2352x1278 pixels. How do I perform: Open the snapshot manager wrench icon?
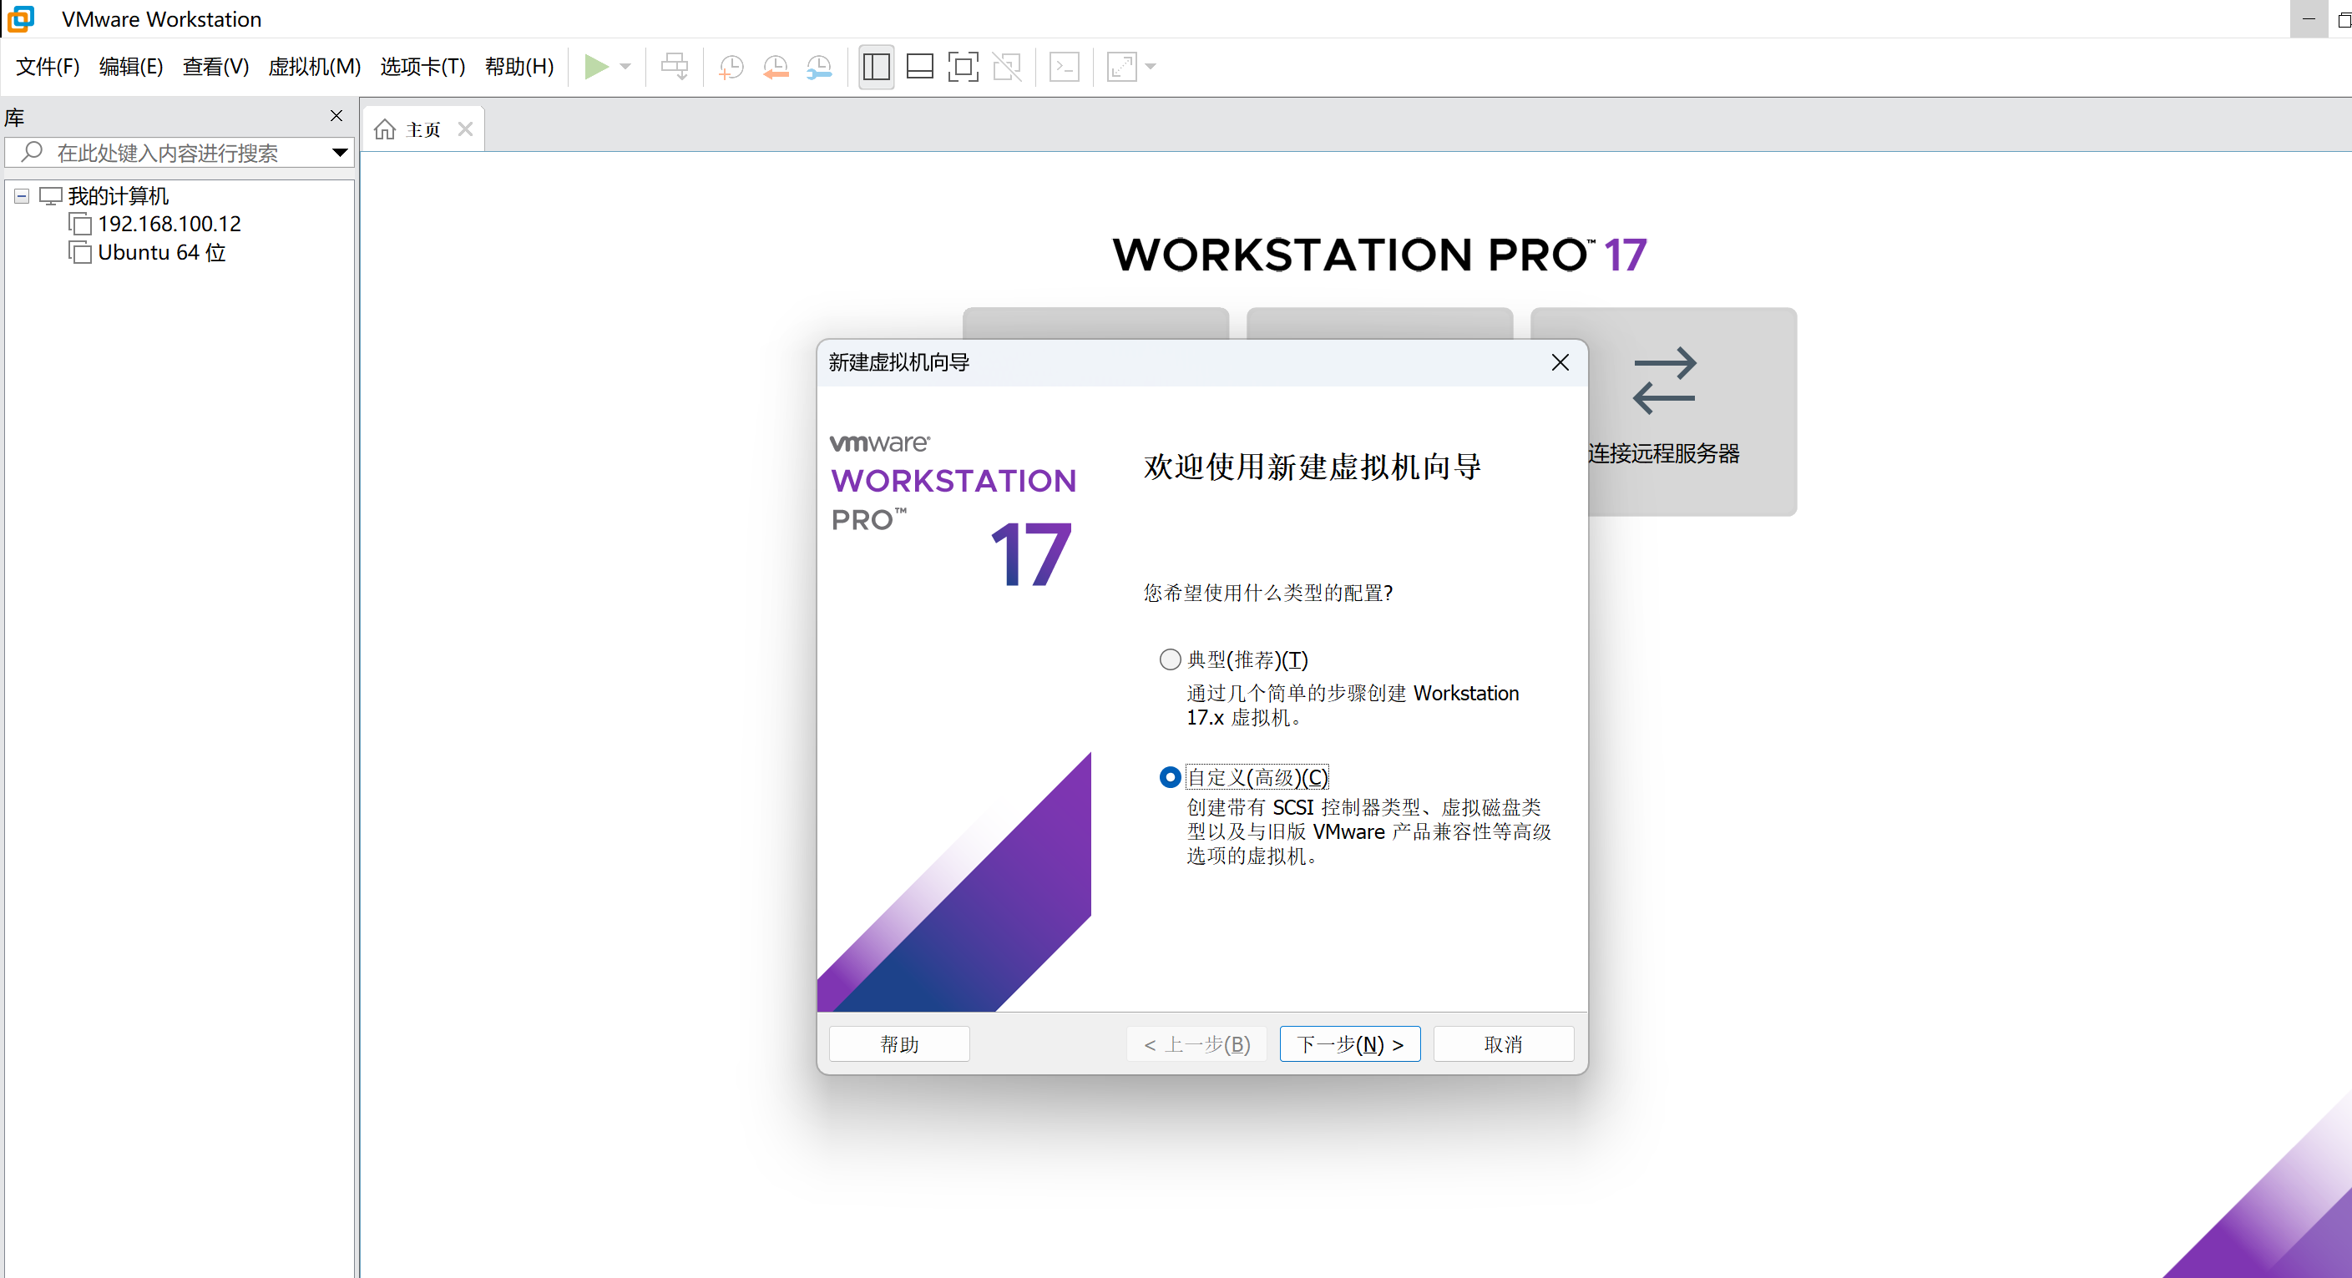(819, 67)
